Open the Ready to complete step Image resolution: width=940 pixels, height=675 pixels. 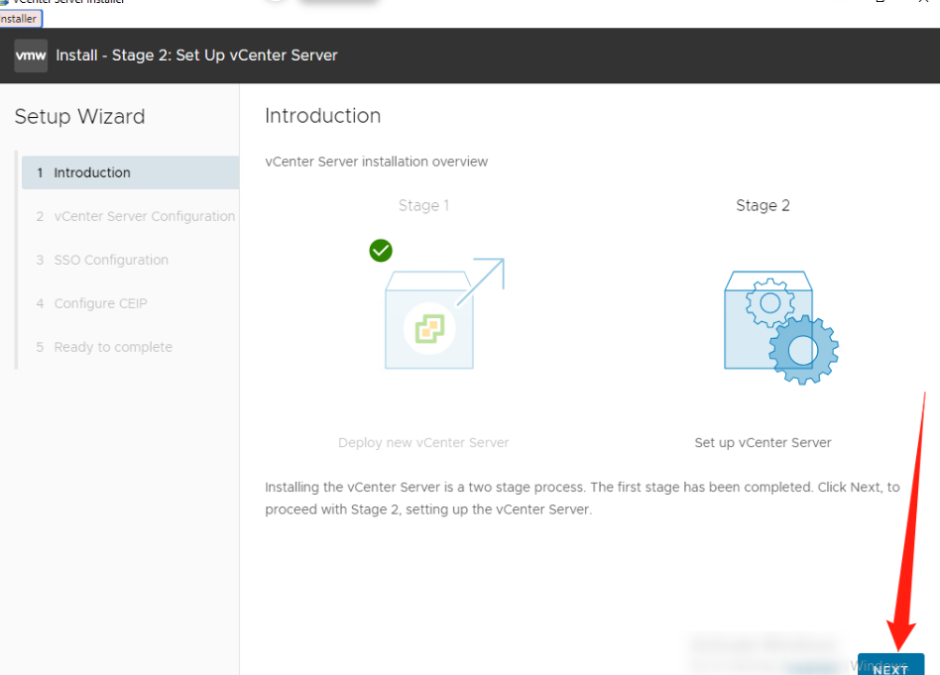coord(112,347)
